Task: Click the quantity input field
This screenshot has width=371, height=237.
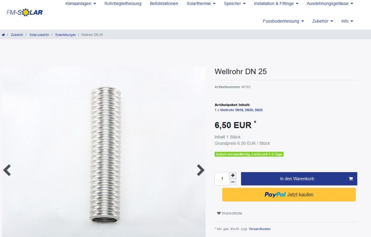Action: 222,179
